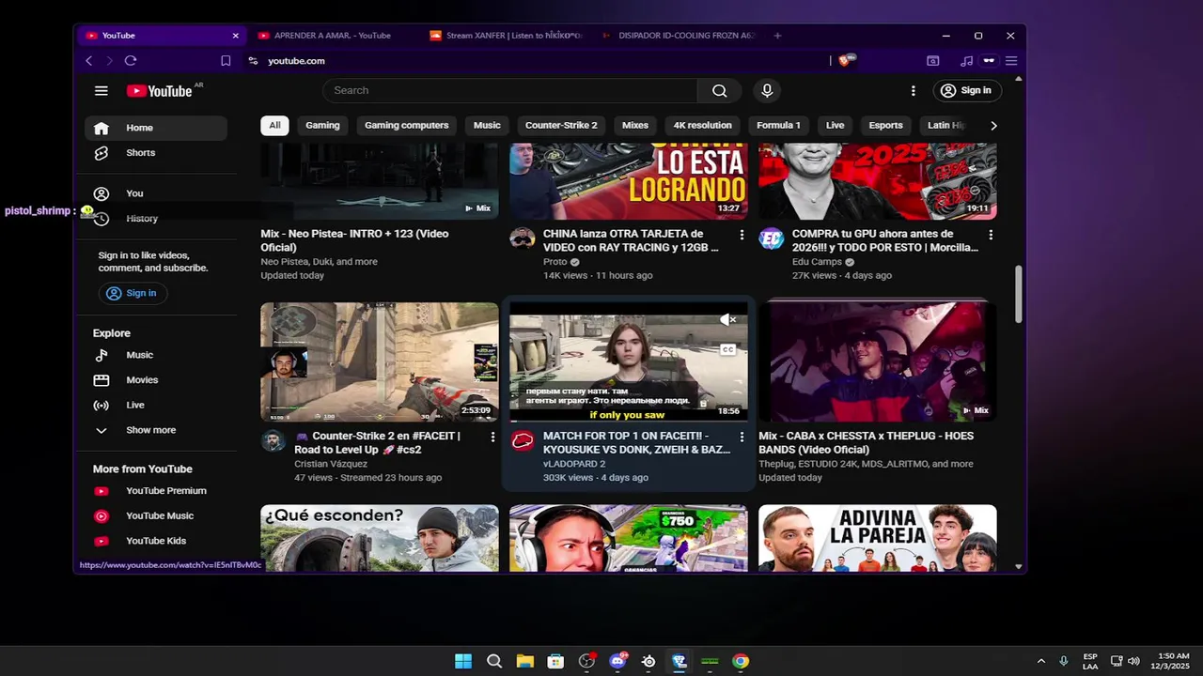This screenshot has height=676, width=1203.
Task: Reload the page in browser toolbar
Action: [131, 60]
